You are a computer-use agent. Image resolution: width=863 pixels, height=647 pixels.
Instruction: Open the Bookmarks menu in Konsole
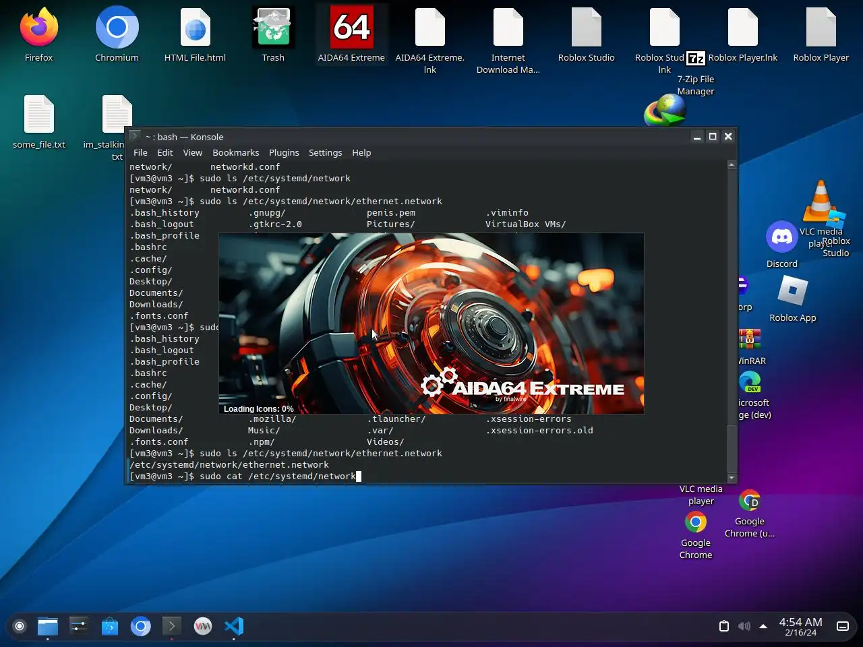(236, 152)
